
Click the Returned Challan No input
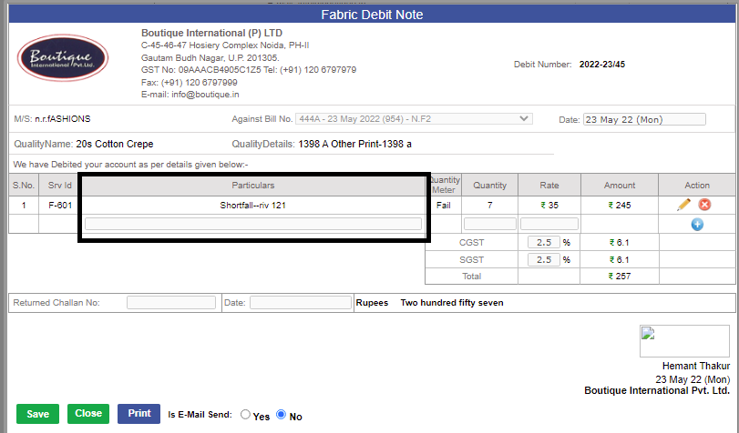coord(171,302)
